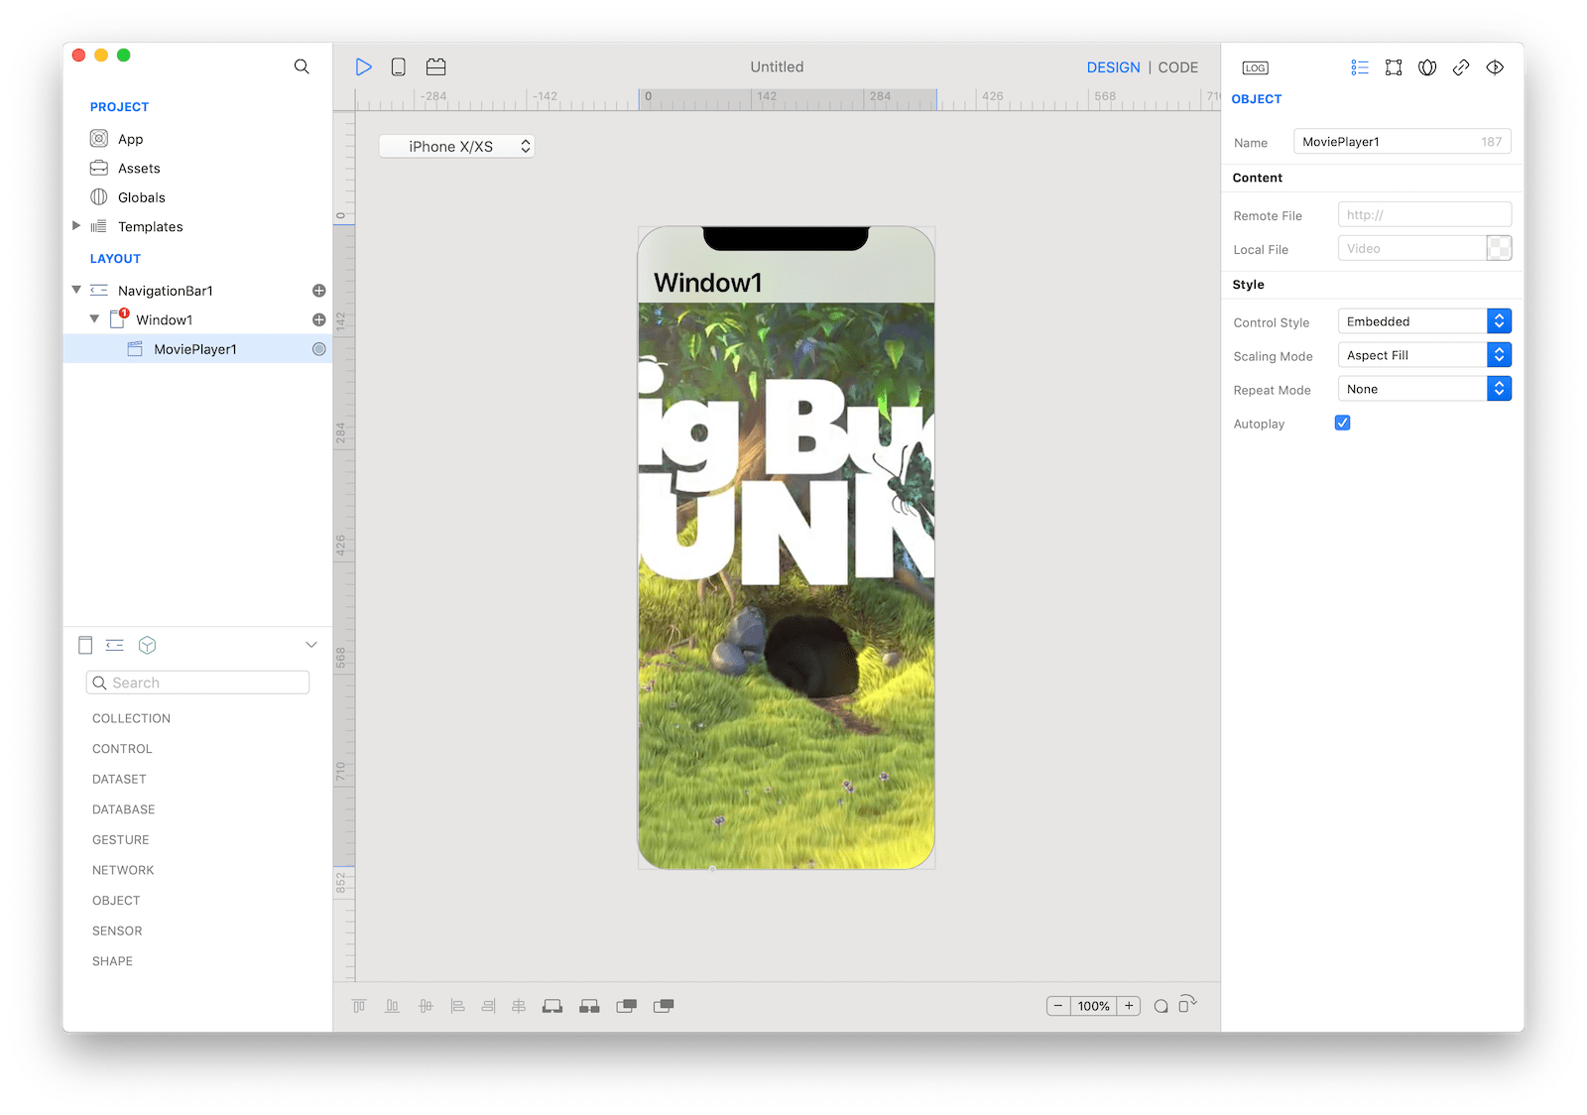Screen dimensions: 1587x1115
Task: Click the library panel collapse chevron
Action: pyautogui.click(x=311, y=645)
